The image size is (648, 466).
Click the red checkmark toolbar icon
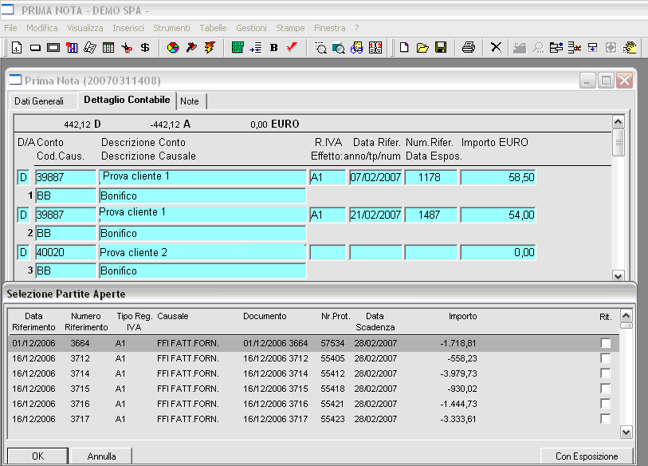point(292,48)
